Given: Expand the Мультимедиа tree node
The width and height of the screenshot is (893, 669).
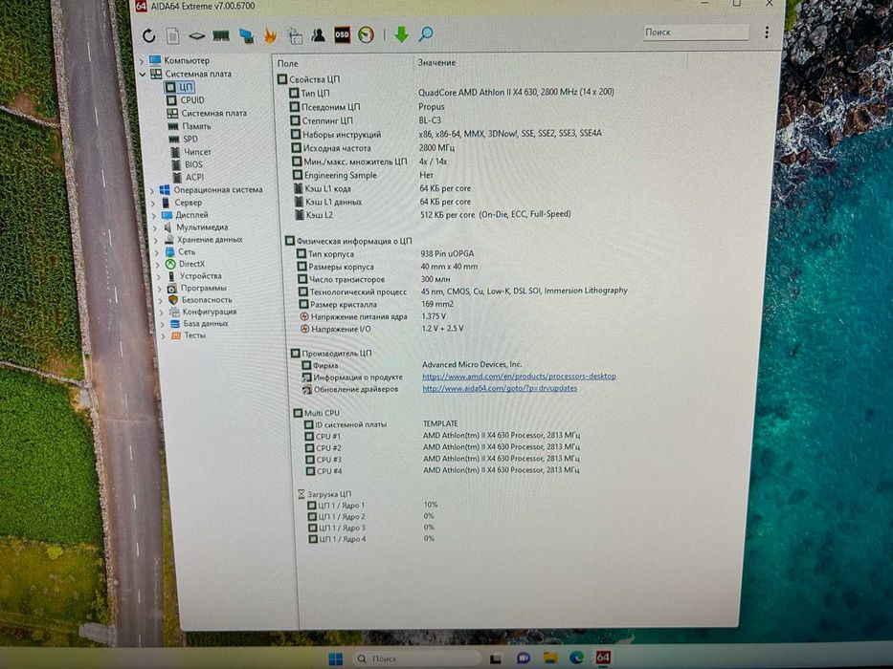Looking at the screenshot, I should click(155, 227).
